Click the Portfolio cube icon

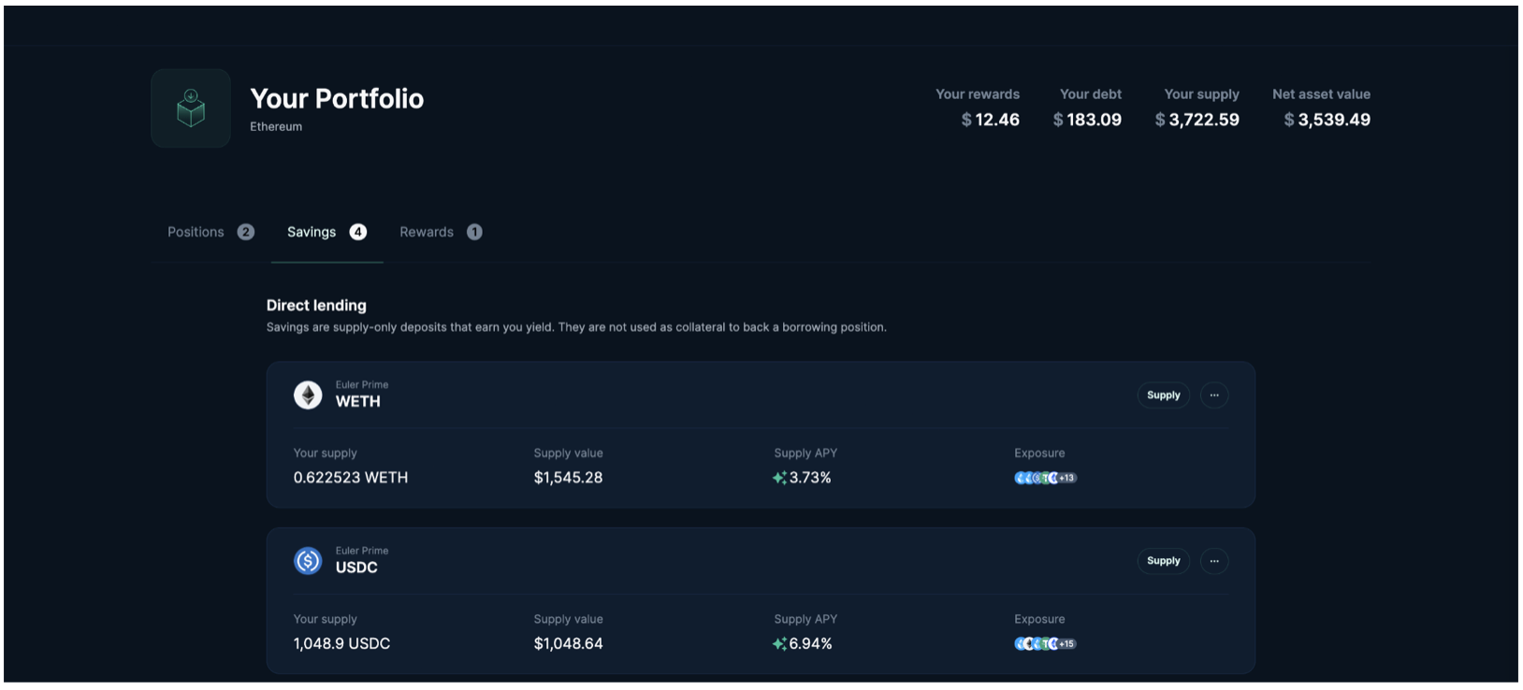coord(191,108)
